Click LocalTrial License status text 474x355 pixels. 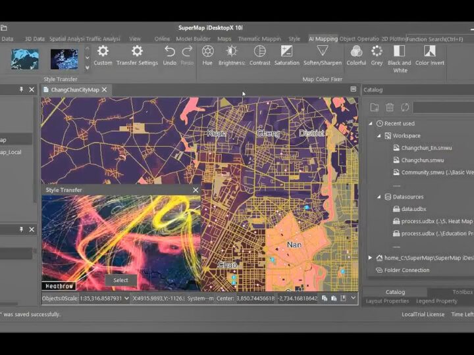(x=423, y=314)
